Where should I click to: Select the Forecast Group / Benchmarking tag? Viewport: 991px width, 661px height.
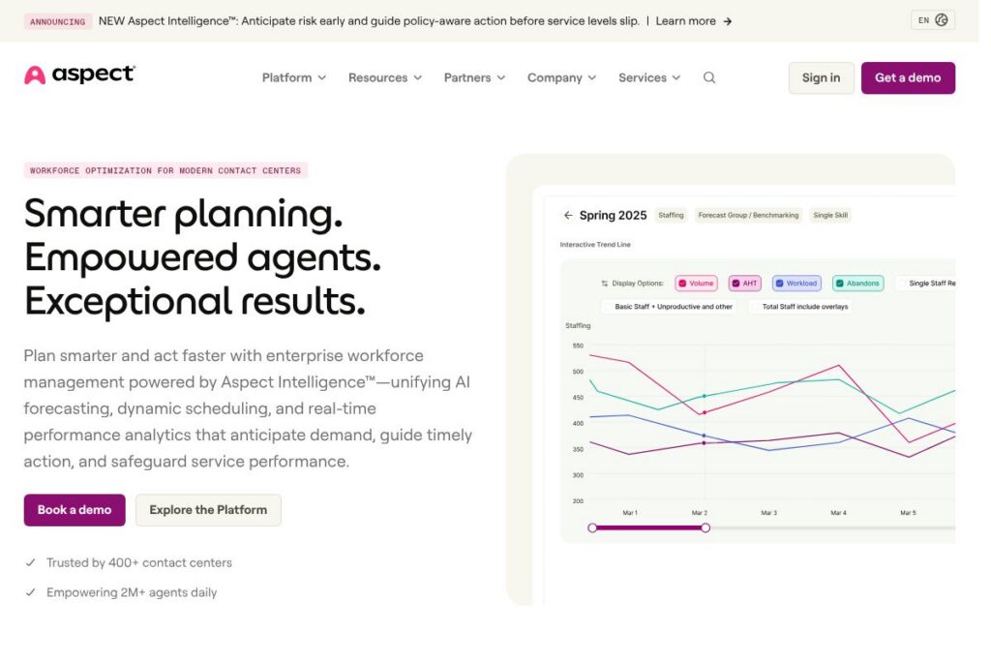click(748, 216)
